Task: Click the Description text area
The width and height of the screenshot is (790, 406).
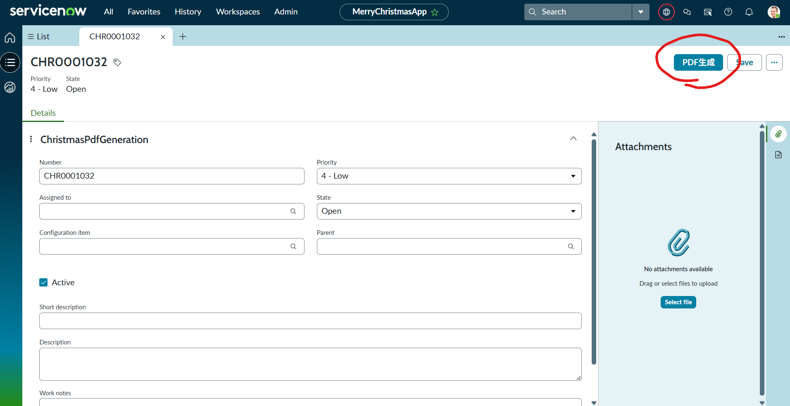Action: [310, 364]
